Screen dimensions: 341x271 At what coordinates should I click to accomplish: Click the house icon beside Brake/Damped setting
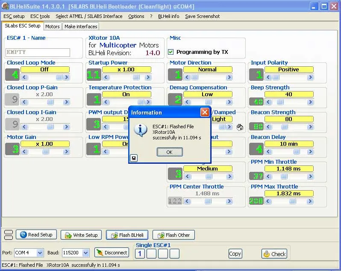coord(240,127)
